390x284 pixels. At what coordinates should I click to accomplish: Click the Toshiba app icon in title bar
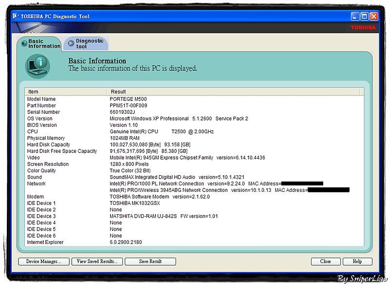[16, 16]
